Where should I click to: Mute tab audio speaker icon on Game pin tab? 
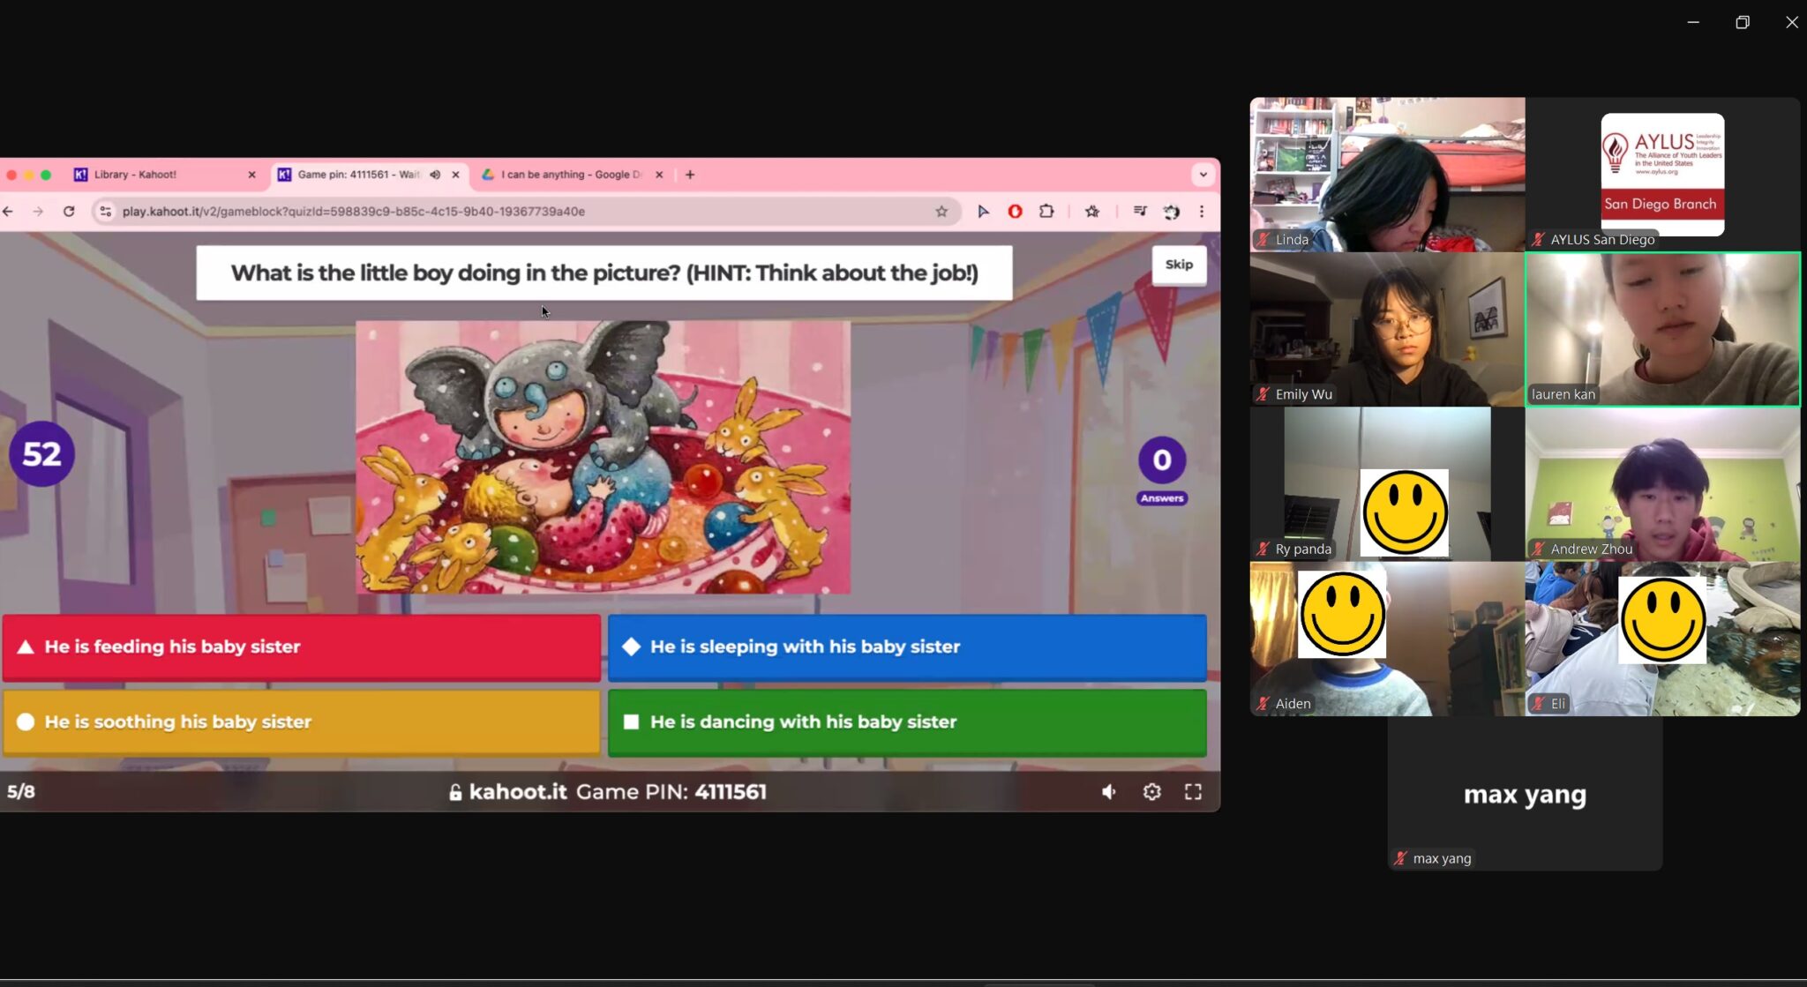tap(435, 175)
